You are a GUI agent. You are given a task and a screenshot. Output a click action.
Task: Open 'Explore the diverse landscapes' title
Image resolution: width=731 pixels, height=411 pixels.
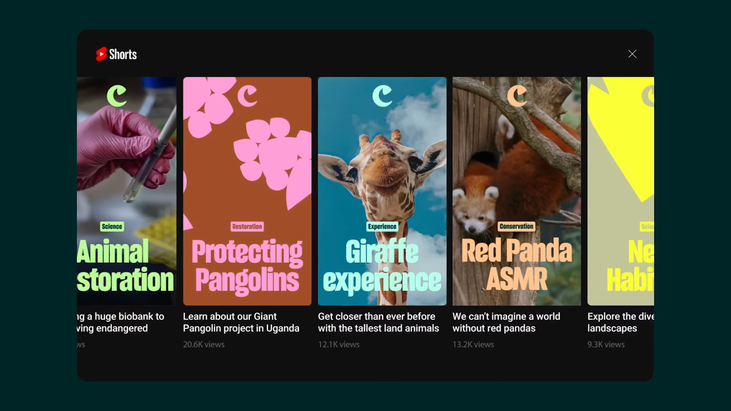pyautogui.click(x=620, y=322)
